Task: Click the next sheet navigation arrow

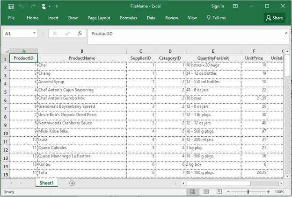Action: 21,183
